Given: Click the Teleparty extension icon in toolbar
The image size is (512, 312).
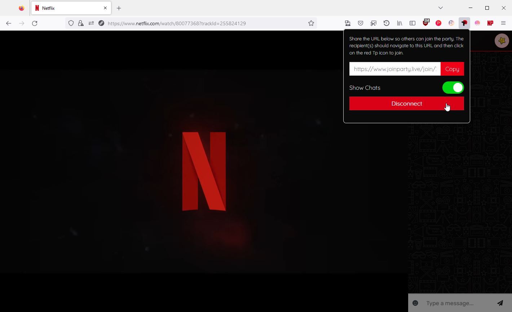Looking at the screenshot, I should (464, 23).
